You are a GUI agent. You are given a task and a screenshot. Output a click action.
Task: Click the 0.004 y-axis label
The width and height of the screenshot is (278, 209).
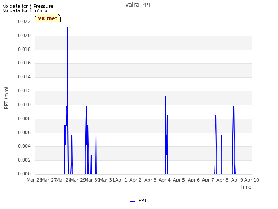click(24, 146)
